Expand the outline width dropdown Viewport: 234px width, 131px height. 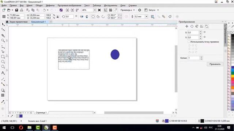pyautogui.click(x=147, y=17)
